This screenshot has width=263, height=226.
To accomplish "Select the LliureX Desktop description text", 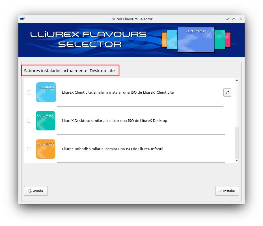I will (x=115, y=120).
